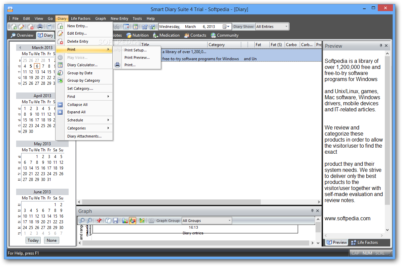Click the graph axis options icon
This screenshot has height=266, width=402.
142,220
